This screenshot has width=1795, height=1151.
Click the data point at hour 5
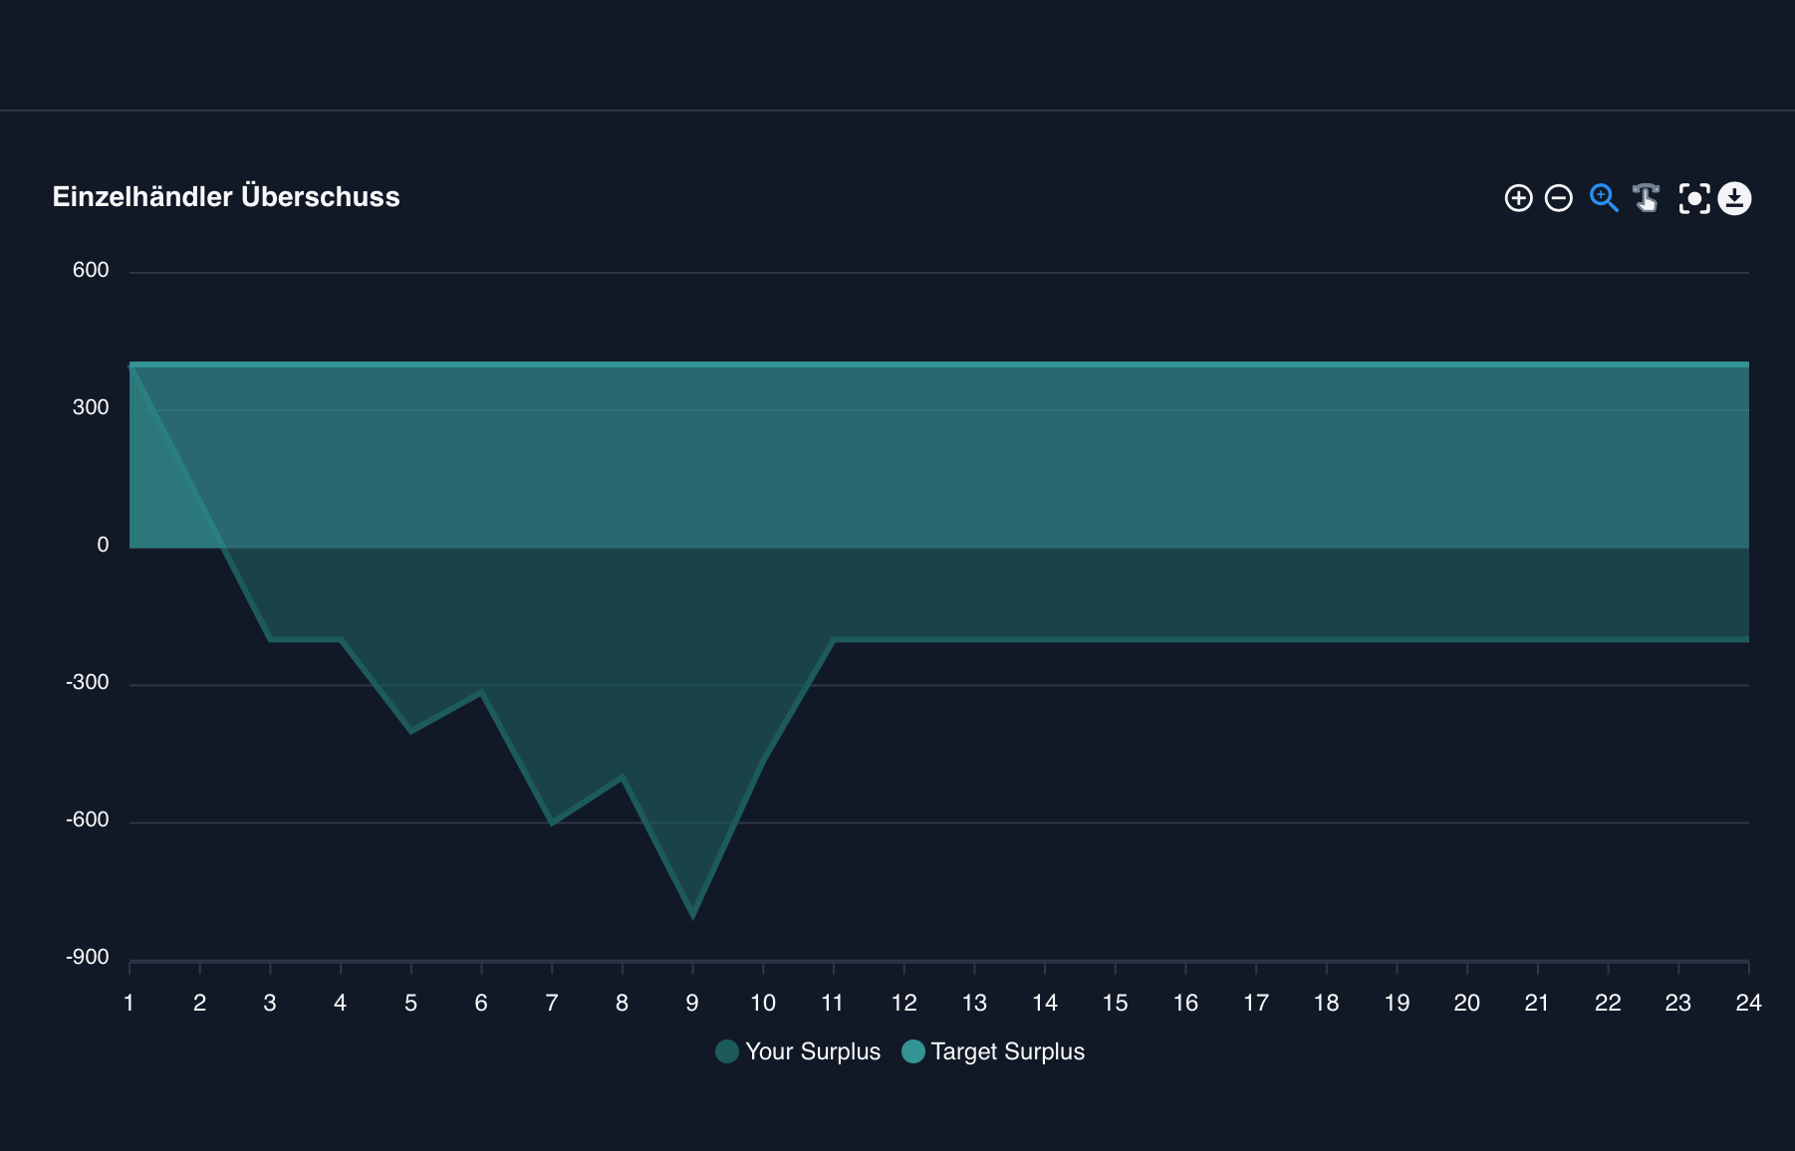click(410, 732)
